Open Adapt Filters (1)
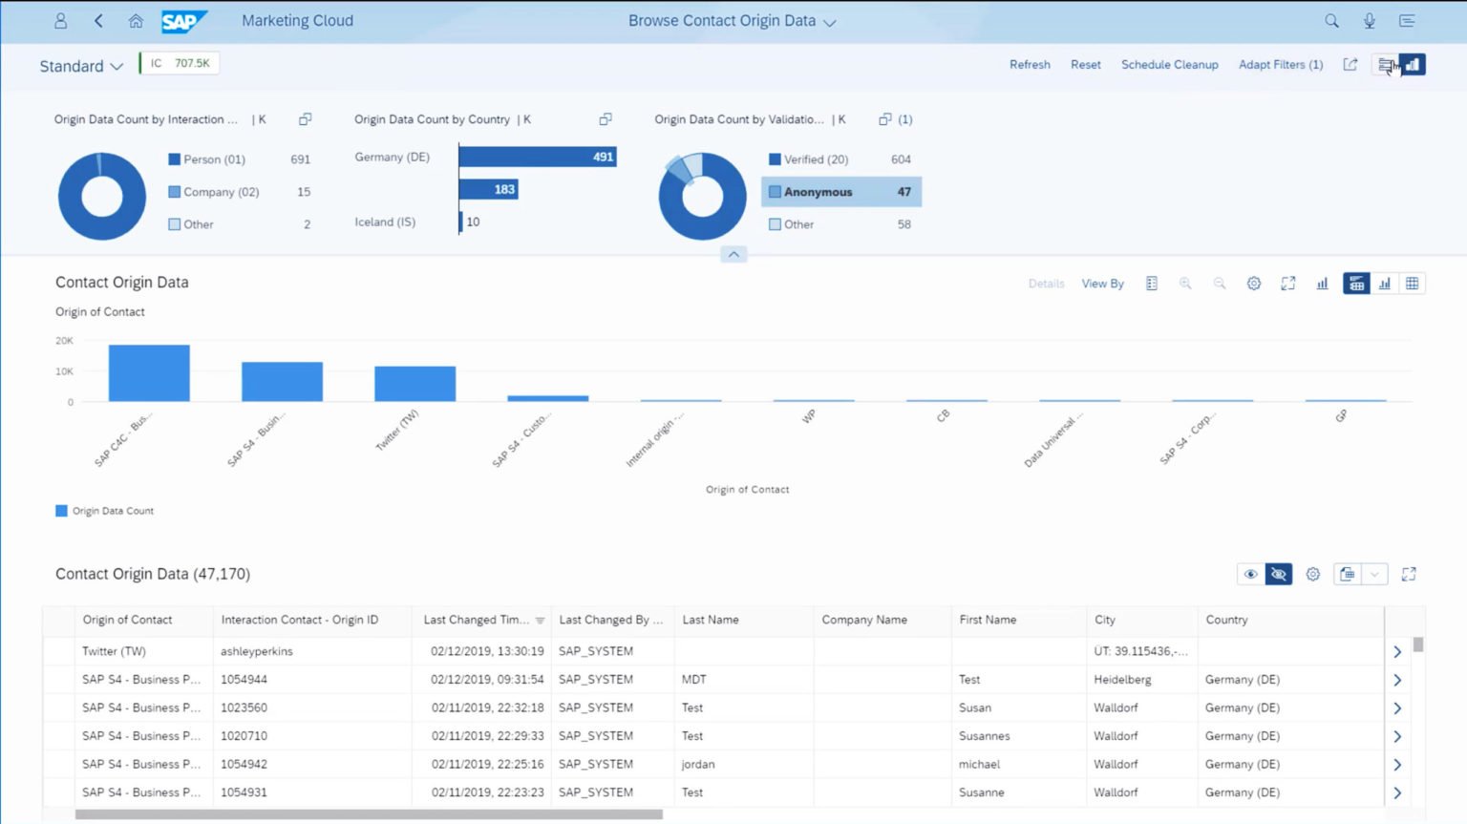This screenshot has width=1467, height=824. 1281,64
